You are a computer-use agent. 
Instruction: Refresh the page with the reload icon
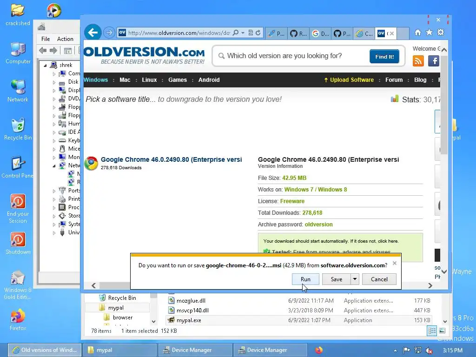click(x=258, y=33)
